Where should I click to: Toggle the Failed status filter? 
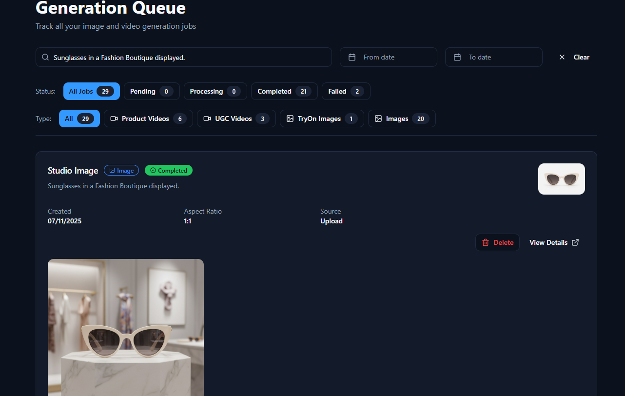click(x=346, y=91)
